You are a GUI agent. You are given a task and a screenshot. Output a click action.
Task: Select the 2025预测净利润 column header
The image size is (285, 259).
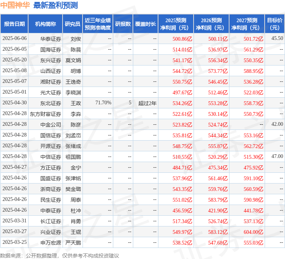tap(176, 24)
